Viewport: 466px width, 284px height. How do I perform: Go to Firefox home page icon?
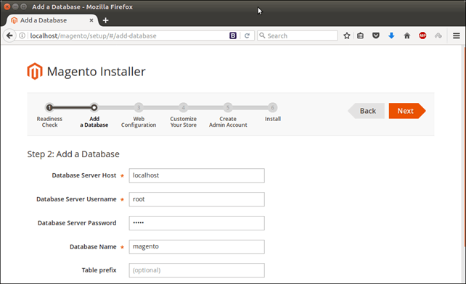(x=407, y=35)
